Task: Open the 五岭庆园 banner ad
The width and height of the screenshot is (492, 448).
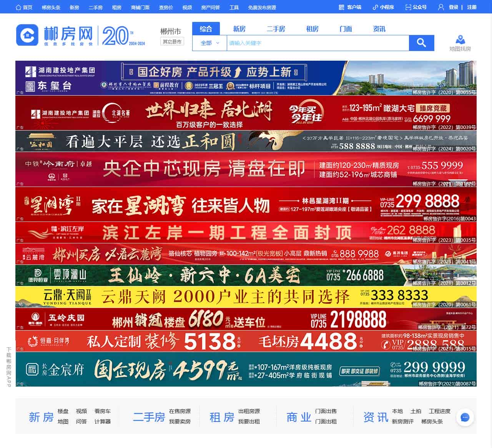Action: 246,319
